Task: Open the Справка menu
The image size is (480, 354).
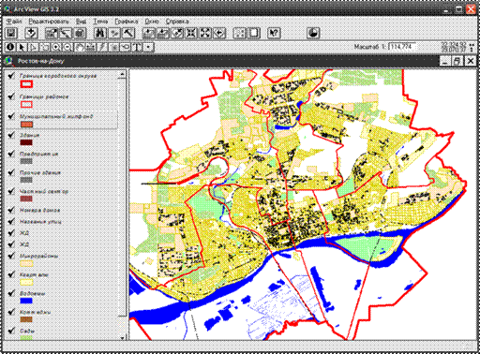Action: pyautogui.click(x=177, y=22)
